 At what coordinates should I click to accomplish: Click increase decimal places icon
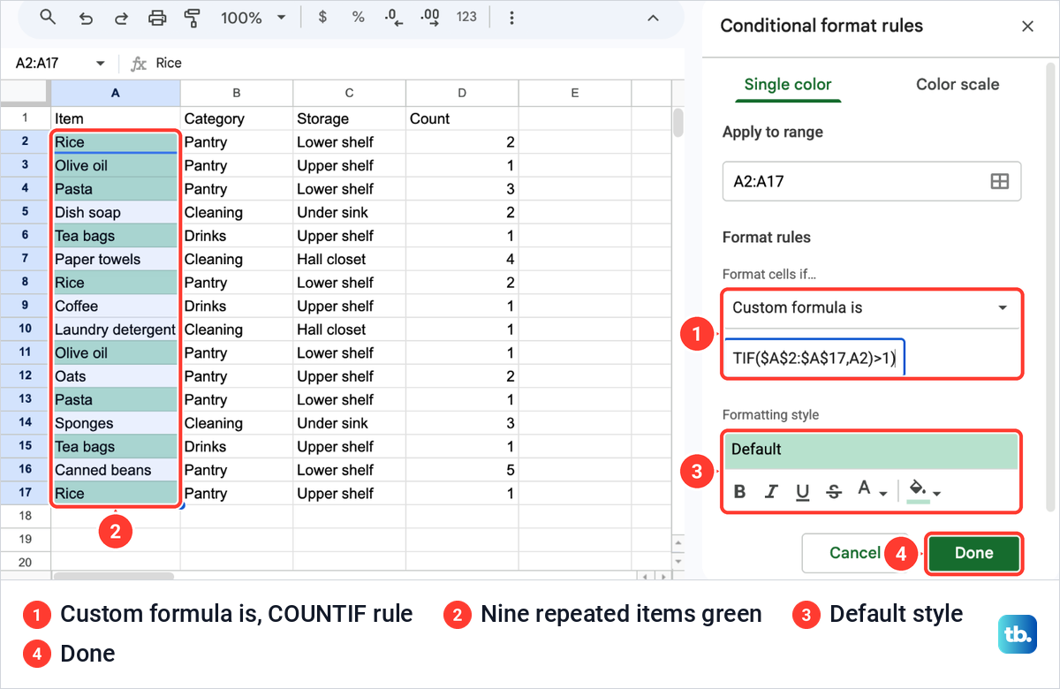[x=430, y=17]
